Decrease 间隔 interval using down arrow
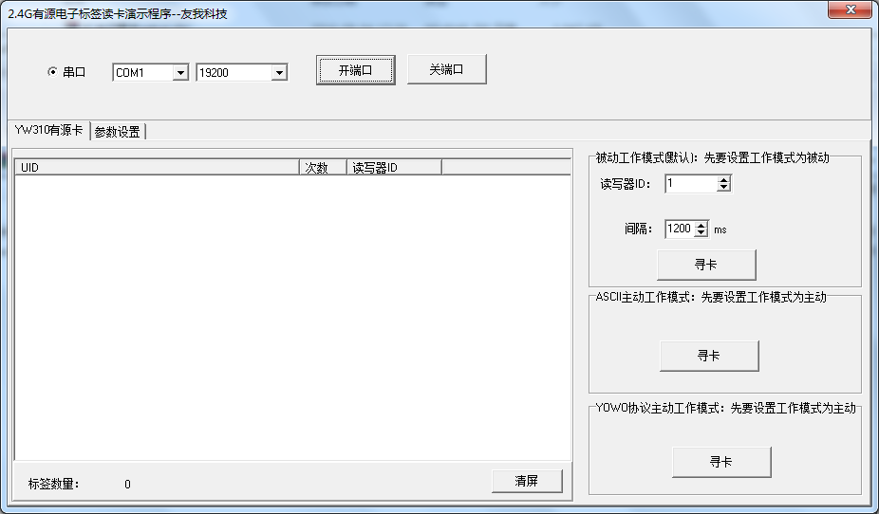 coord(701,232)
